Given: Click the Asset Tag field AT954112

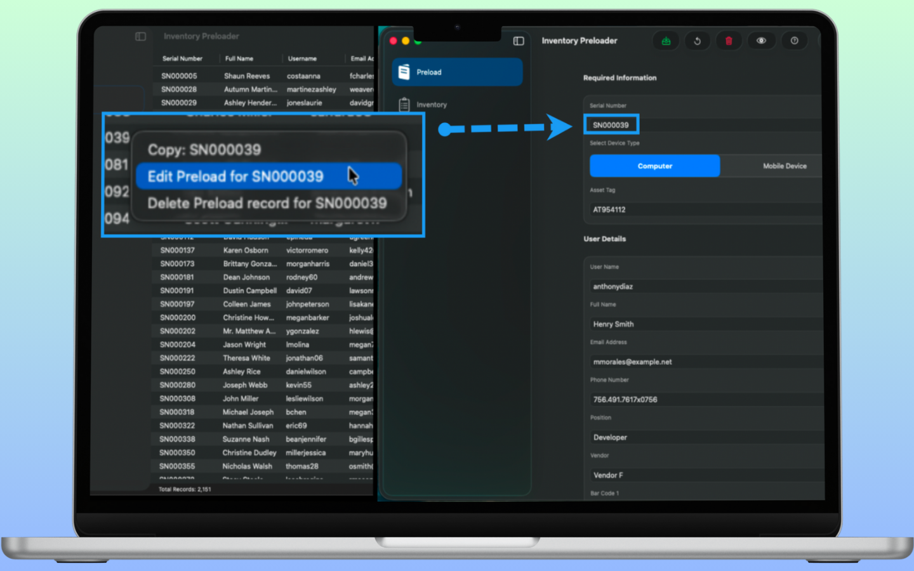Looking at the screenshot, I should [x=698, y=210].
